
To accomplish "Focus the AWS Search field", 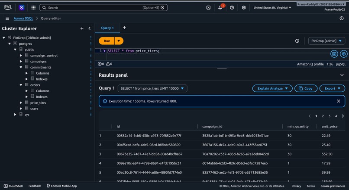I will [x=103, y=7].
